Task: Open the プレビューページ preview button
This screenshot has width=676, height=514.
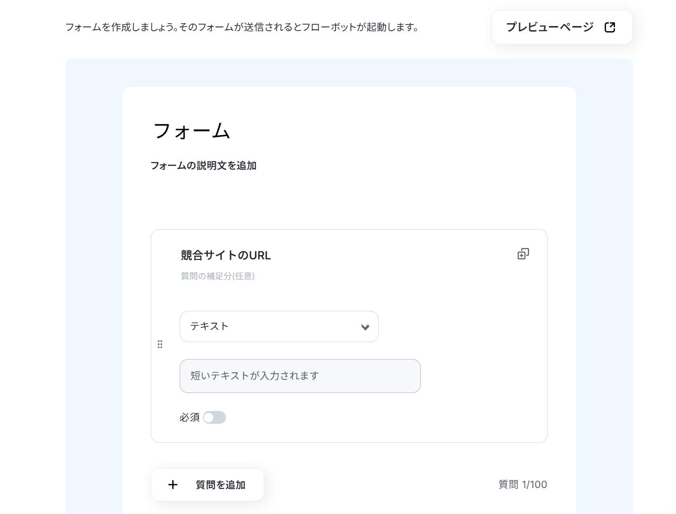Action: 550,27
